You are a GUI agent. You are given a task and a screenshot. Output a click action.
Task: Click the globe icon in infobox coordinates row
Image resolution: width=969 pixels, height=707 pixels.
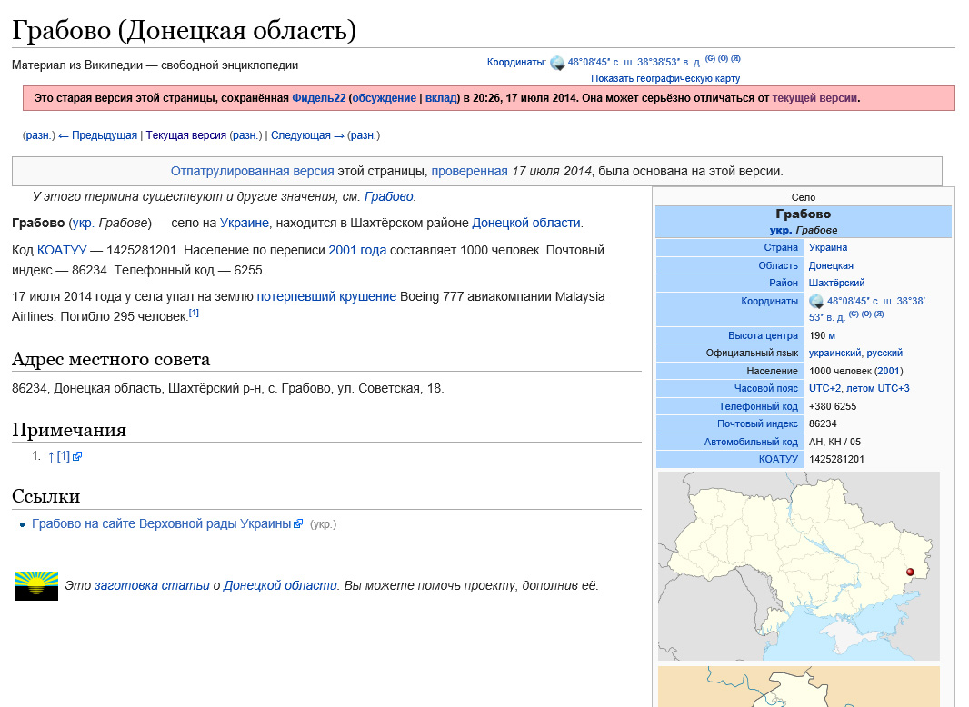coord(816,302)
